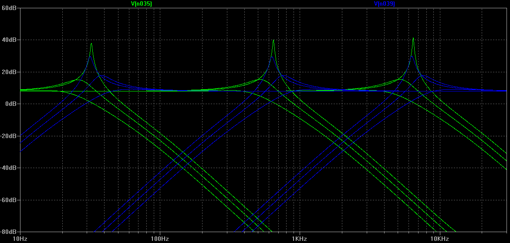Click the 20dB vertical axis label

tap(9, 72)
